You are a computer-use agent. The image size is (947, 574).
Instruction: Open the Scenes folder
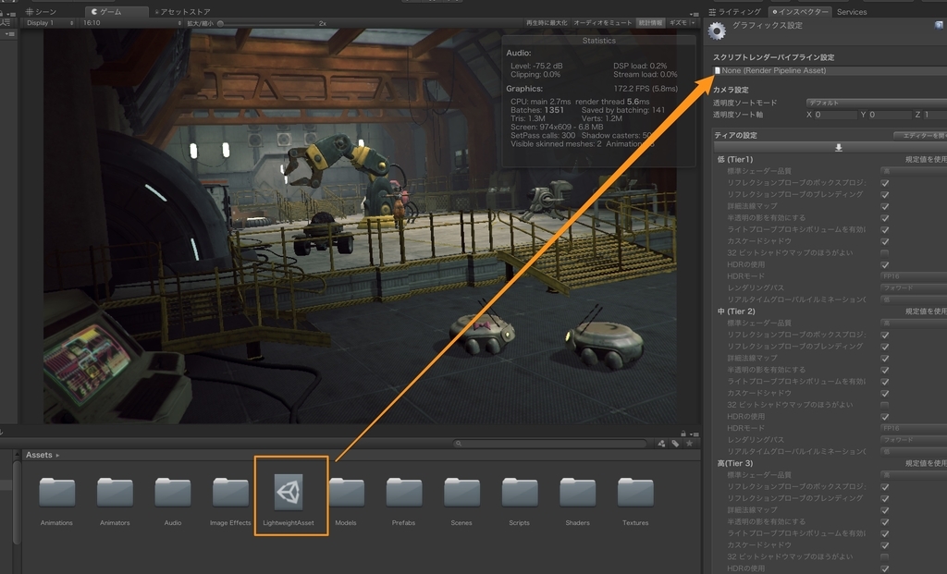coord(462,493)
